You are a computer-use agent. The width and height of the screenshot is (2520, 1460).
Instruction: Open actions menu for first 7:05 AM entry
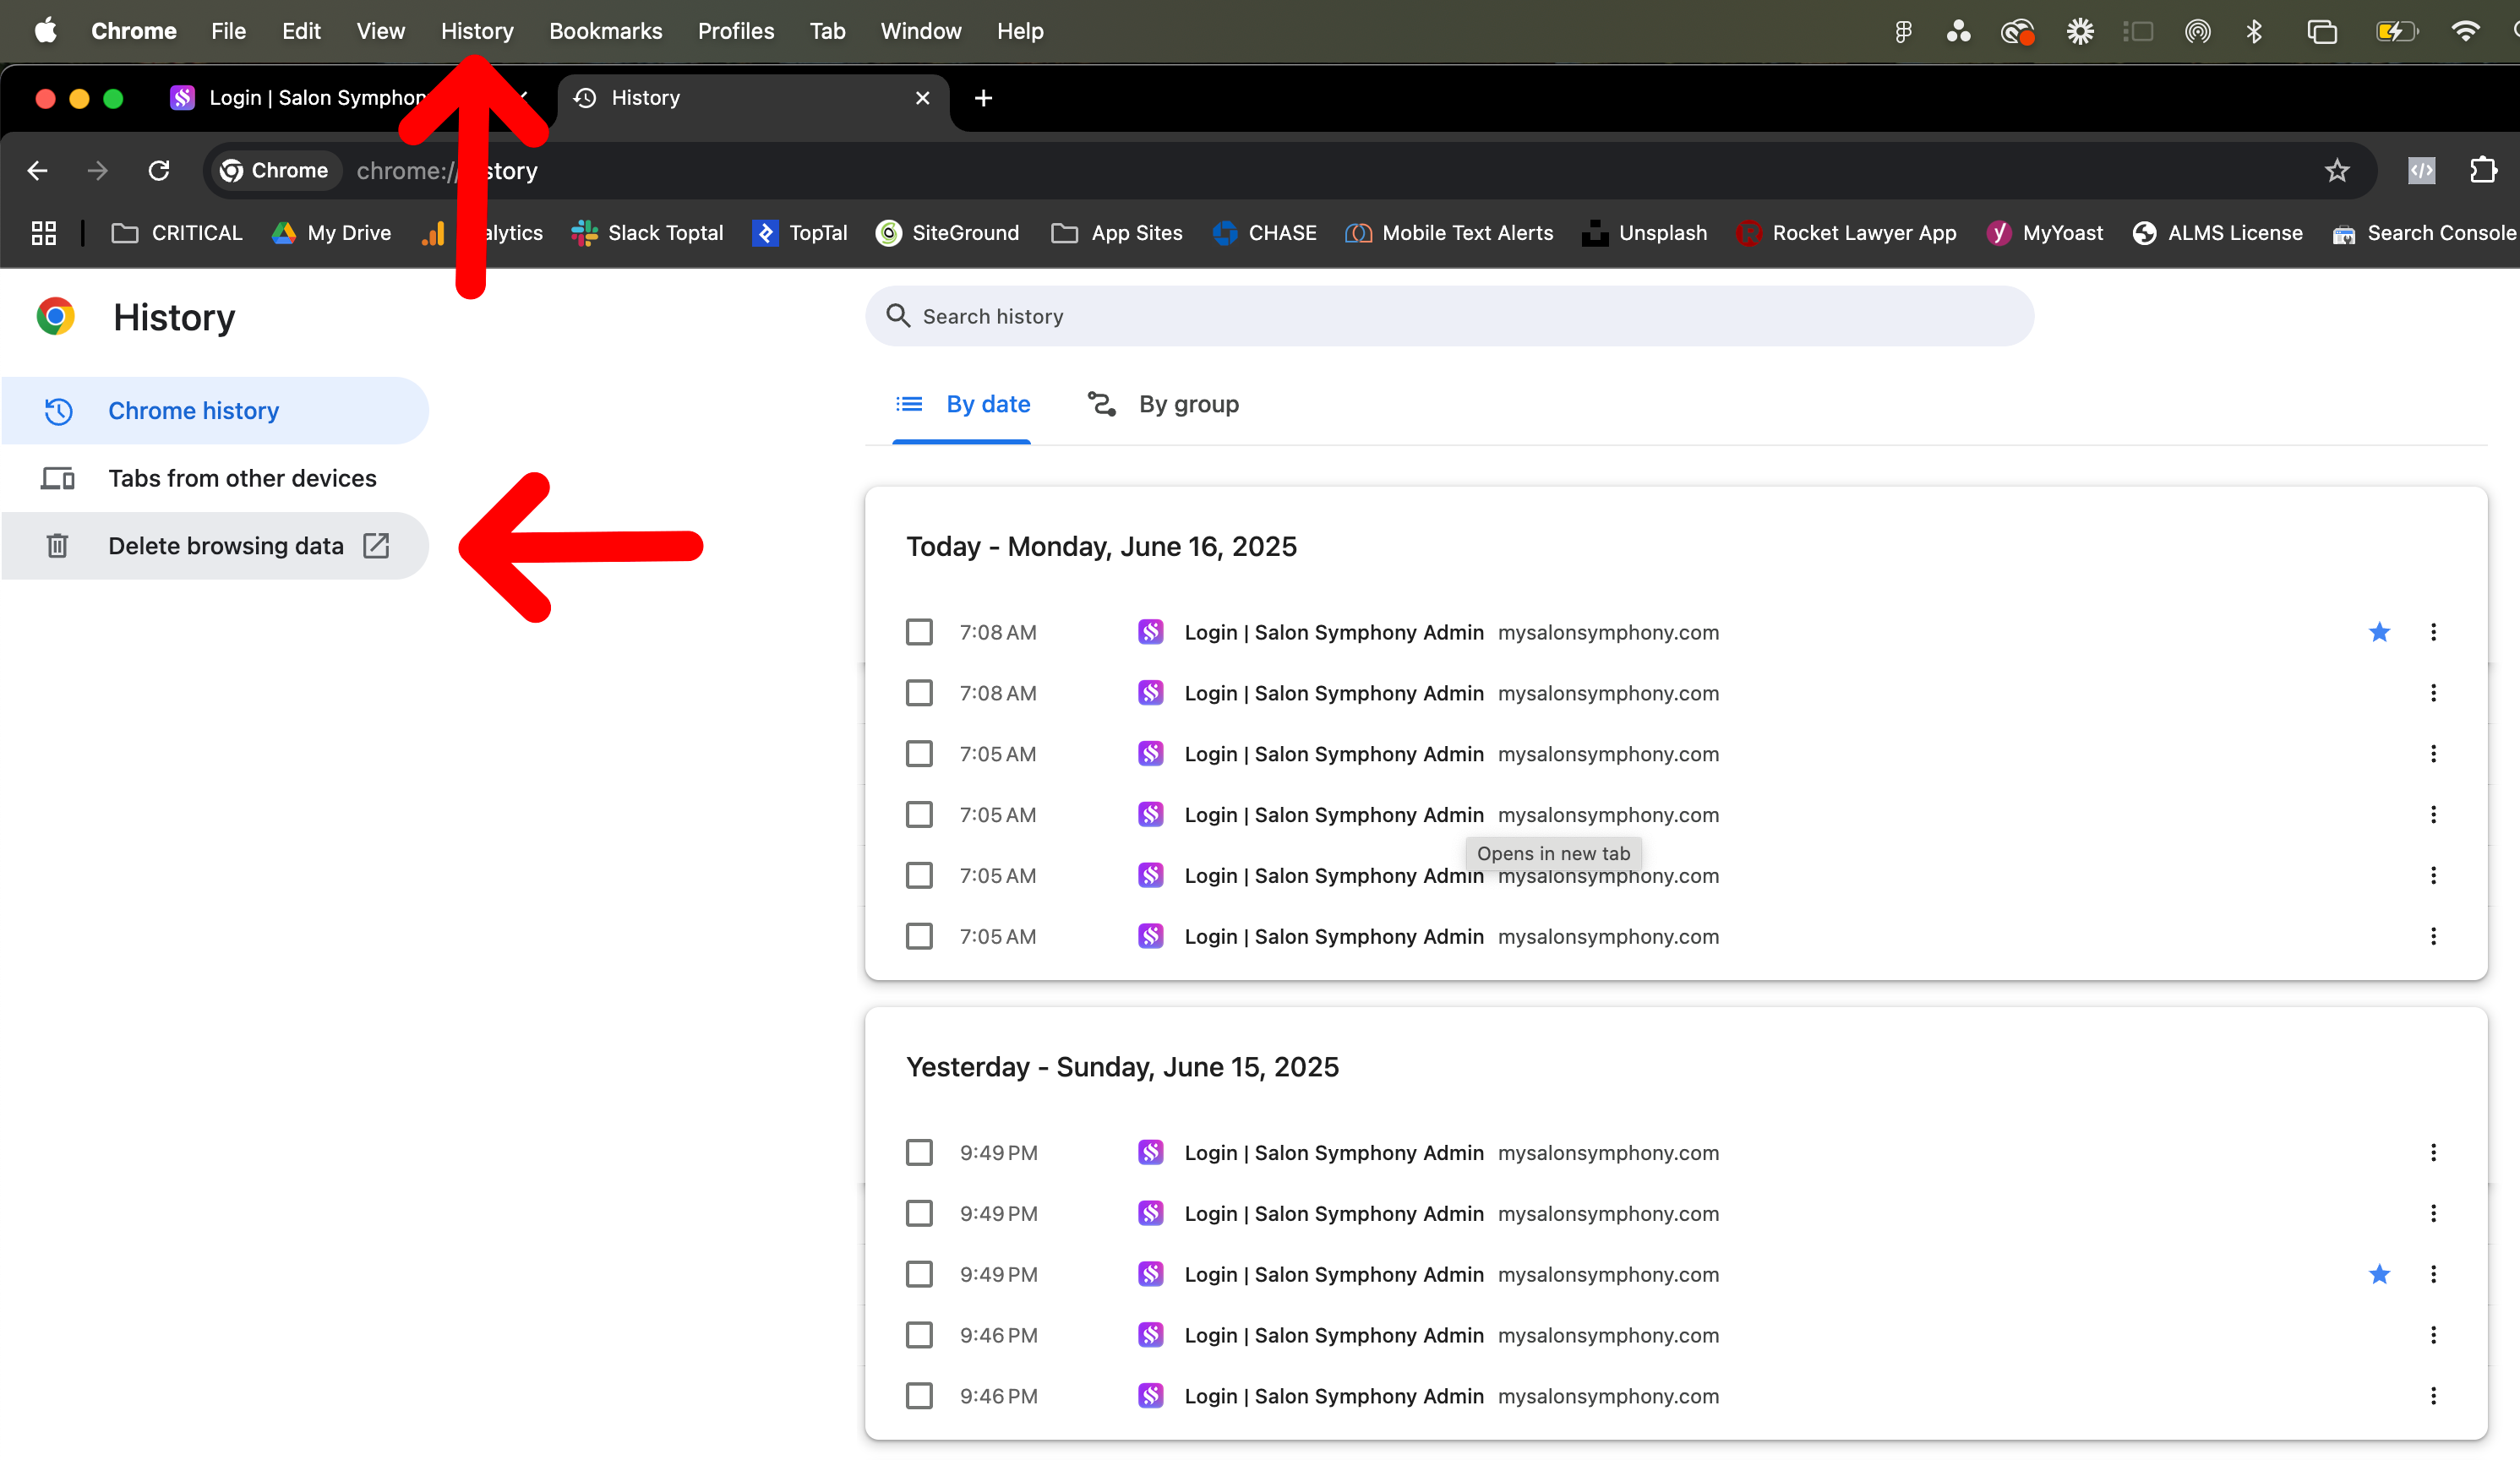[2433, 754]
